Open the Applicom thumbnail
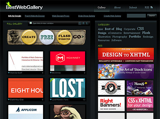Image resolution: width=160 pixels, height=119 pixels. [25, 112]
